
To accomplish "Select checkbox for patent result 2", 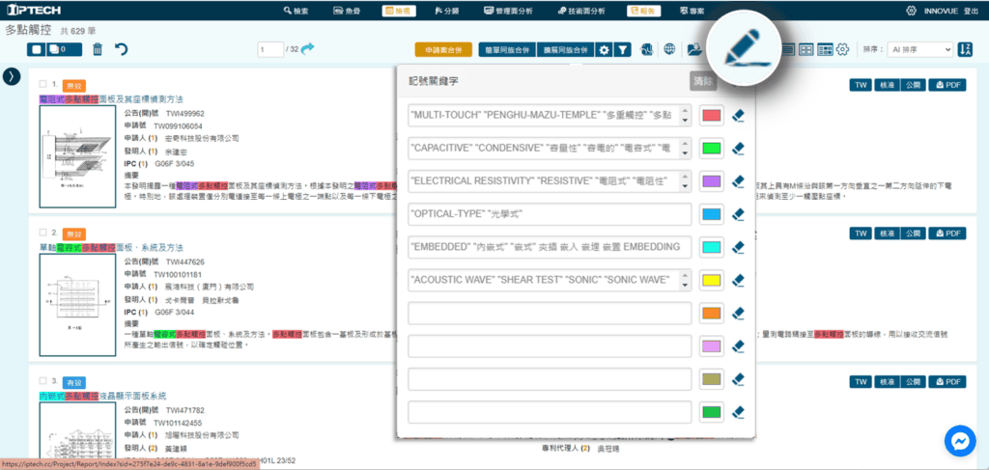I will click(x=44, y=233).
